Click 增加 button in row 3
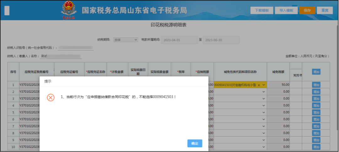Image resolution: width=339 pixels, height=152 pixels. [x=316, y=99]
